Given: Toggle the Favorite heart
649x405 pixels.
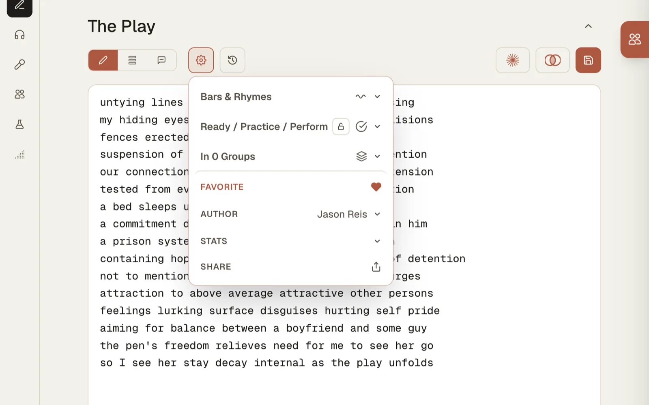Looking at the screenshot, I should coord(376,187).
